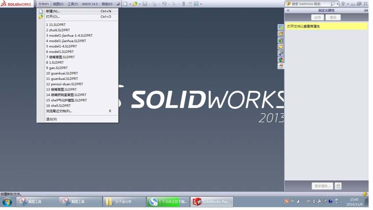Screen dimensions: 373x210
Task: Click the taskbar clock showing 15:45
Action: tap(355, 202)
